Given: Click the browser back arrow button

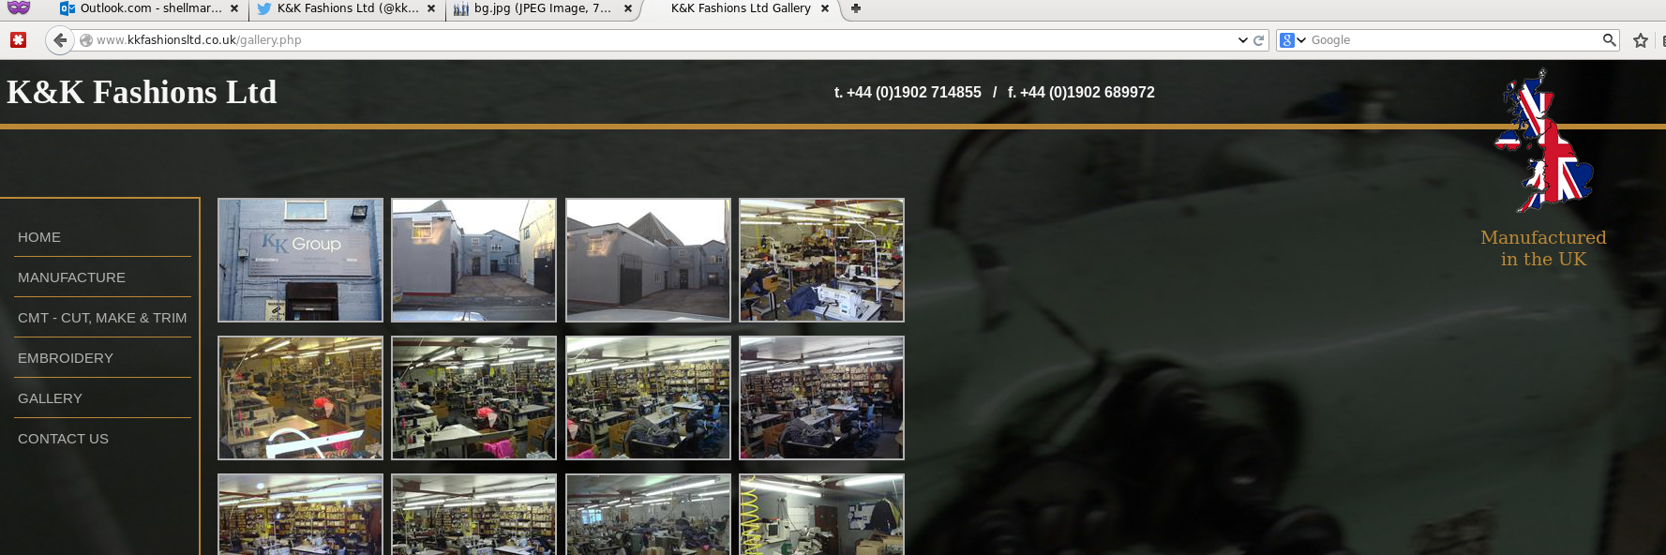Looking at the screenshot, I should 60,40.
